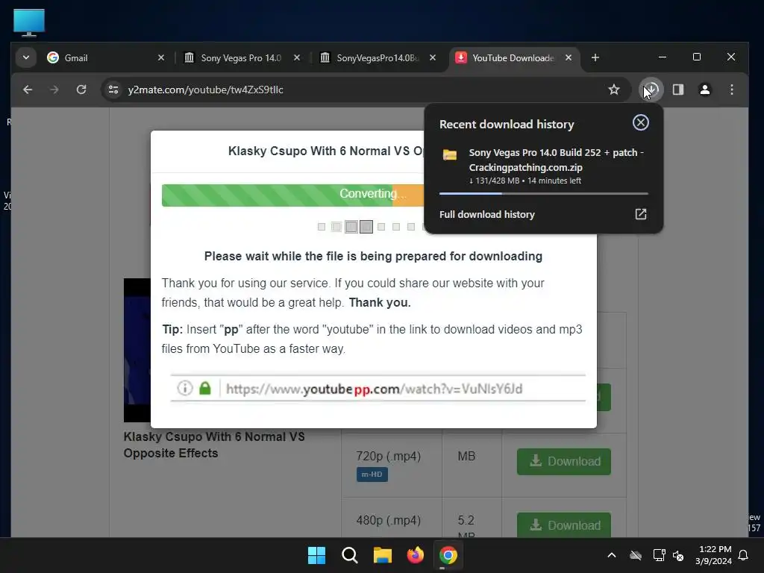Open the Windows Start menu
Image resolution: width=764 pixels, height=573 pixels.
click(x=316, y=555)
